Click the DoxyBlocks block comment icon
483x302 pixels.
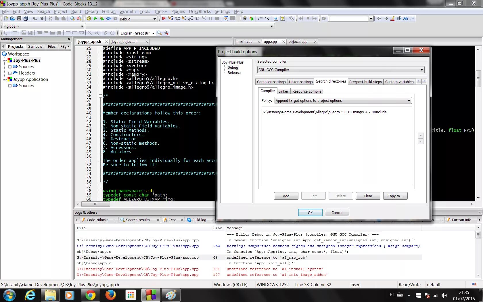pos(260,19)
